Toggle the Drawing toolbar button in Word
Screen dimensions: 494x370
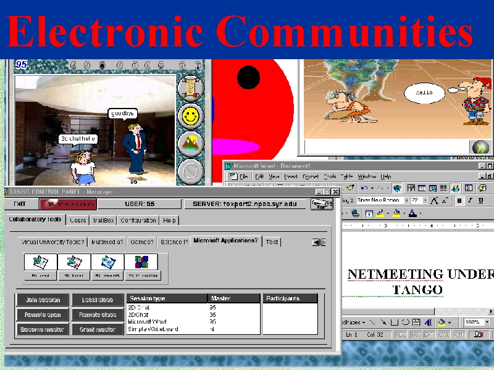click(454, 188)
